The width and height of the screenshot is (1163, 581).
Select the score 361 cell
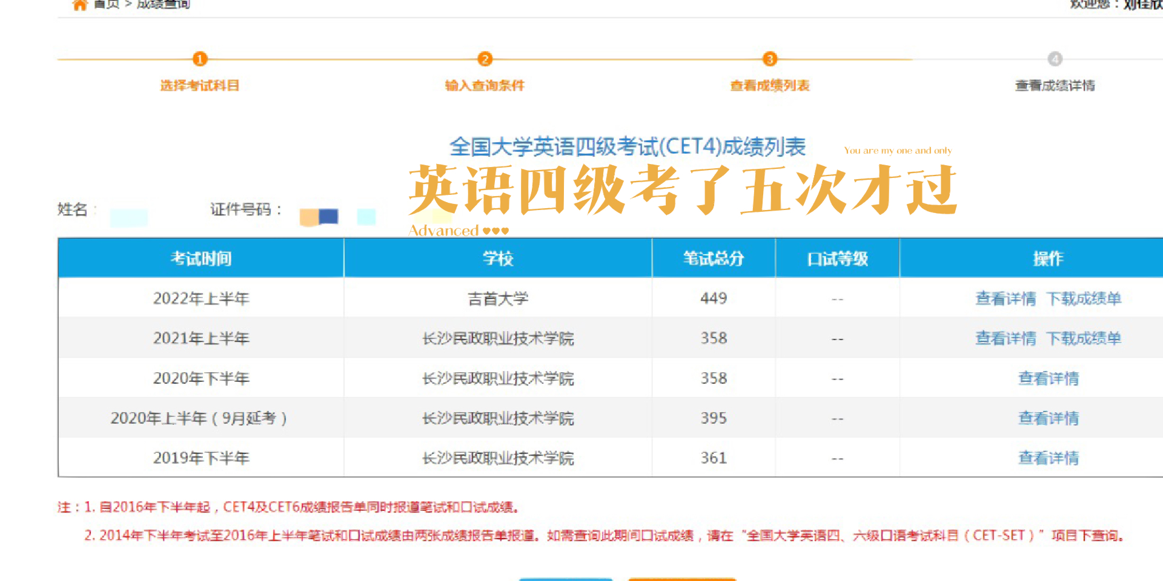(714, 458)
